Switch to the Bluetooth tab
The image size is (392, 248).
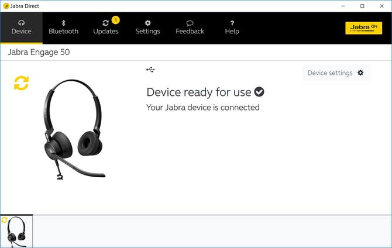point(63,27)
